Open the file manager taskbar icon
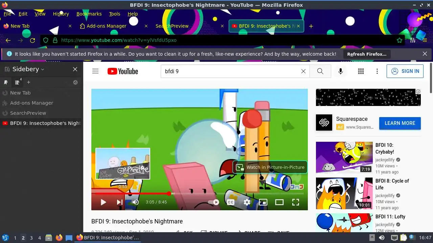This screenshot has width=433, height=243. [x=48, y=238]
